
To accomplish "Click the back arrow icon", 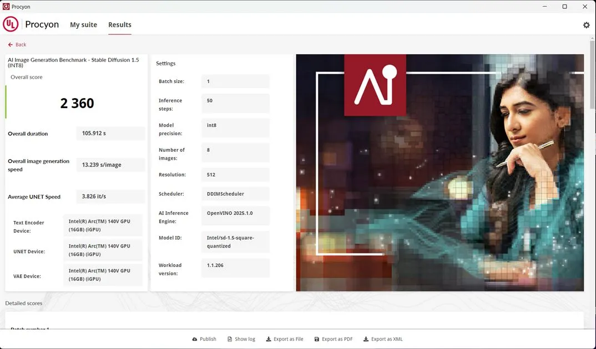I will (10, 45).
